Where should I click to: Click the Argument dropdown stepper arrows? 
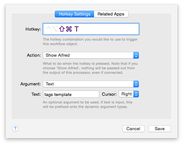click(136, 84)
